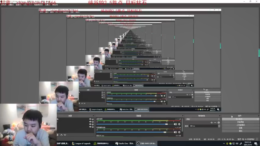
Task: Open the green-icon control center taskbar item
Action: point(101,143)
